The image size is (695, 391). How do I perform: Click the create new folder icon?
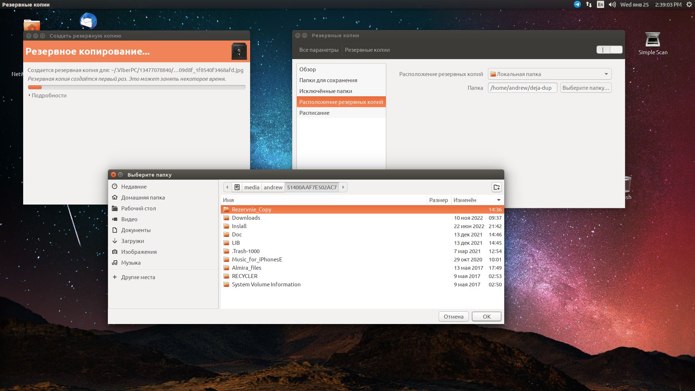[497, 187]
